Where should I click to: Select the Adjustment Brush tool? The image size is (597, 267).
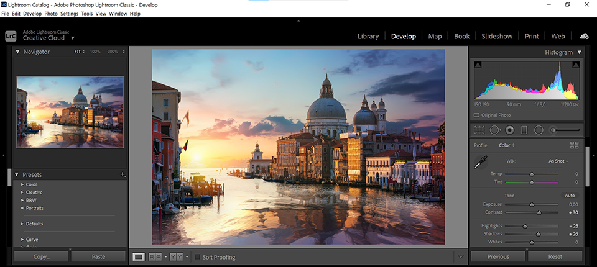click(x=565, y=130)
